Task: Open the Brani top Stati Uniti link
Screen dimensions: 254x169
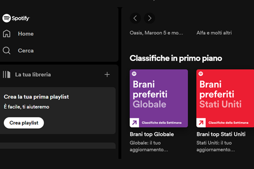Action: [221, 134]
